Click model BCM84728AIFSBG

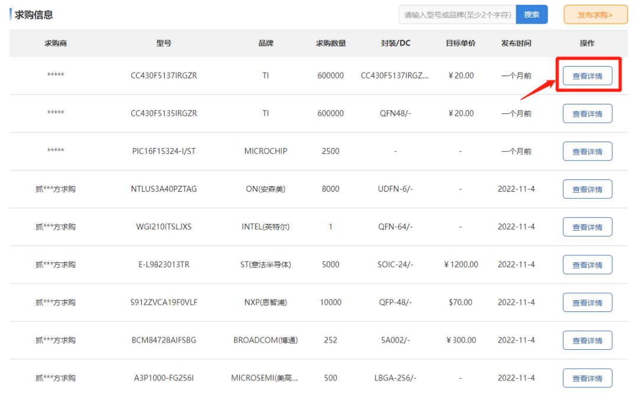(164, 340)
